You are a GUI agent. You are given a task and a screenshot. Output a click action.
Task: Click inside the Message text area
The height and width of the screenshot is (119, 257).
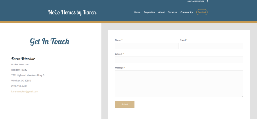point(179,84)
